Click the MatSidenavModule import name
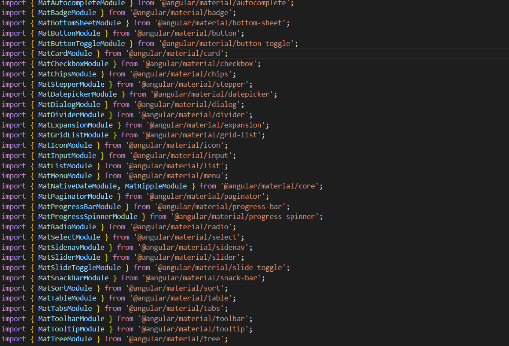The image size is (509, 346). [71, 247]
